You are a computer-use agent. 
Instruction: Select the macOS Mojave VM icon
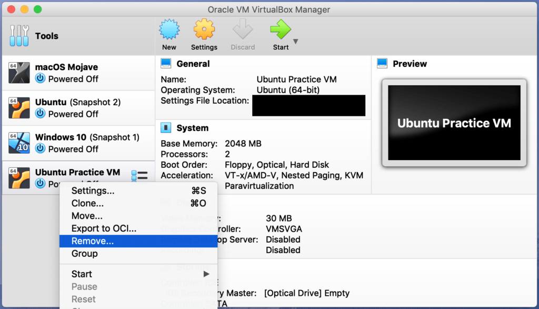(x=19, y=73)
